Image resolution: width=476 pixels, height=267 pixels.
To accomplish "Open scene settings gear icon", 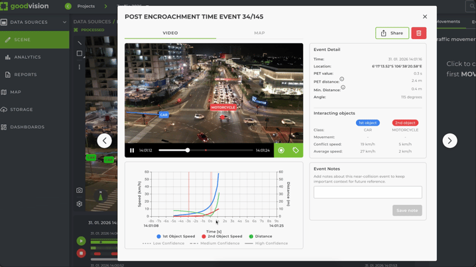I will click(80, 204).
